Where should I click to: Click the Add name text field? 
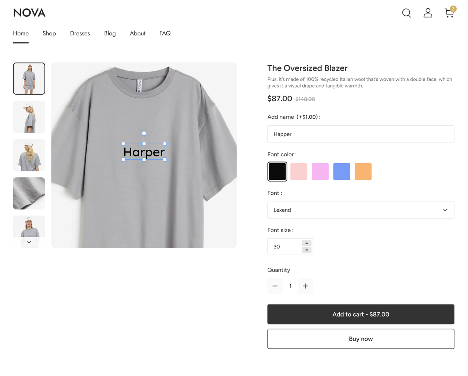pyautogui.click(x=361, y=134)
